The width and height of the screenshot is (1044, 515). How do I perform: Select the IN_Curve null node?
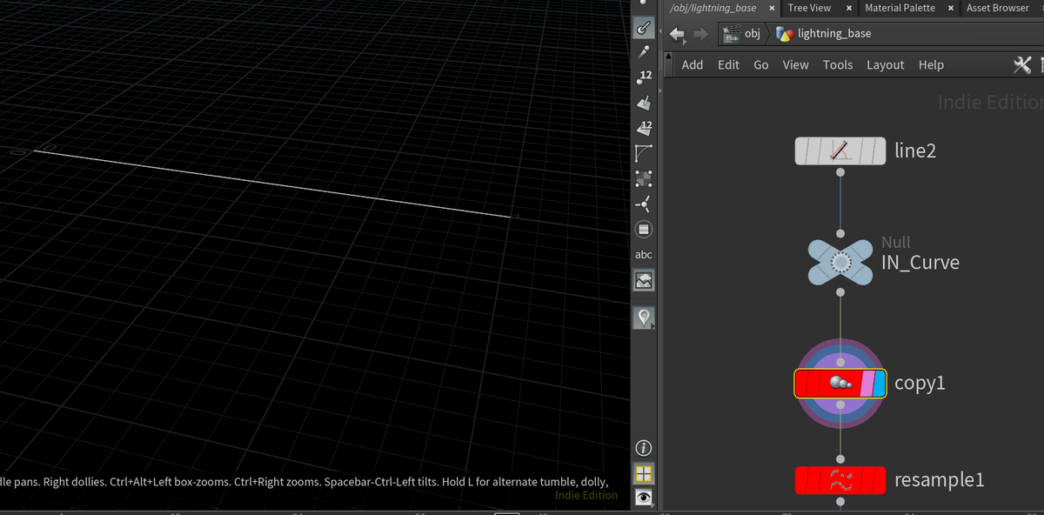pyautogui.click(x=840, y=262)
